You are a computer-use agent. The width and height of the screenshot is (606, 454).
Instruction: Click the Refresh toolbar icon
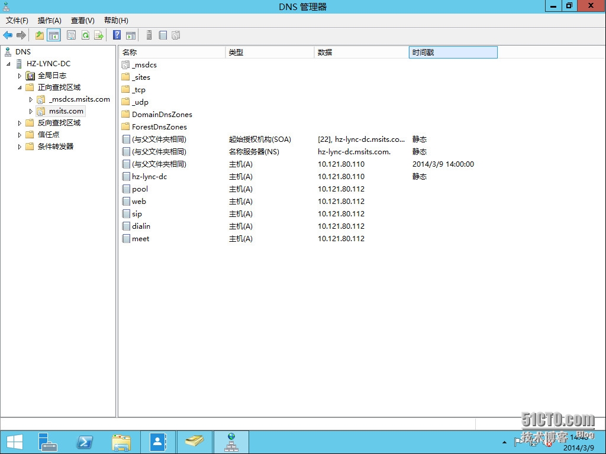[x=85, y=35]
